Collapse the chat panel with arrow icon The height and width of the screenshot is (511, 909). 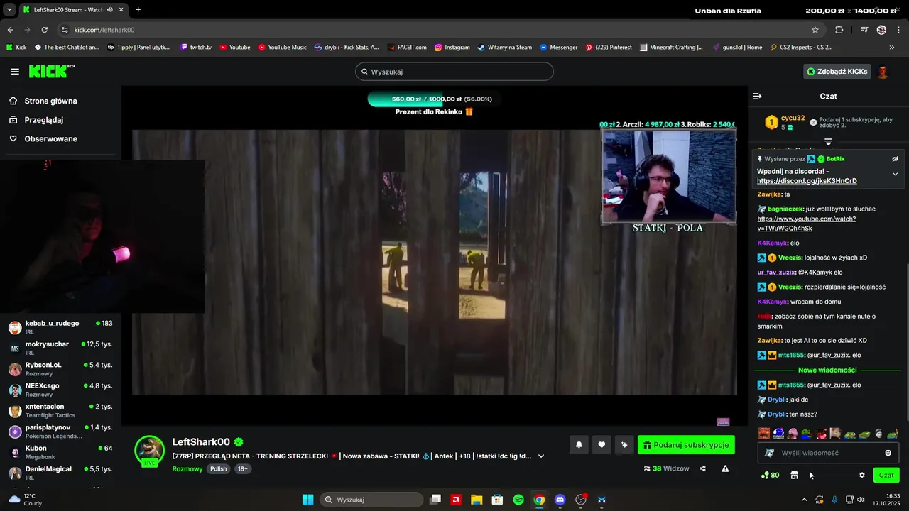757,96
